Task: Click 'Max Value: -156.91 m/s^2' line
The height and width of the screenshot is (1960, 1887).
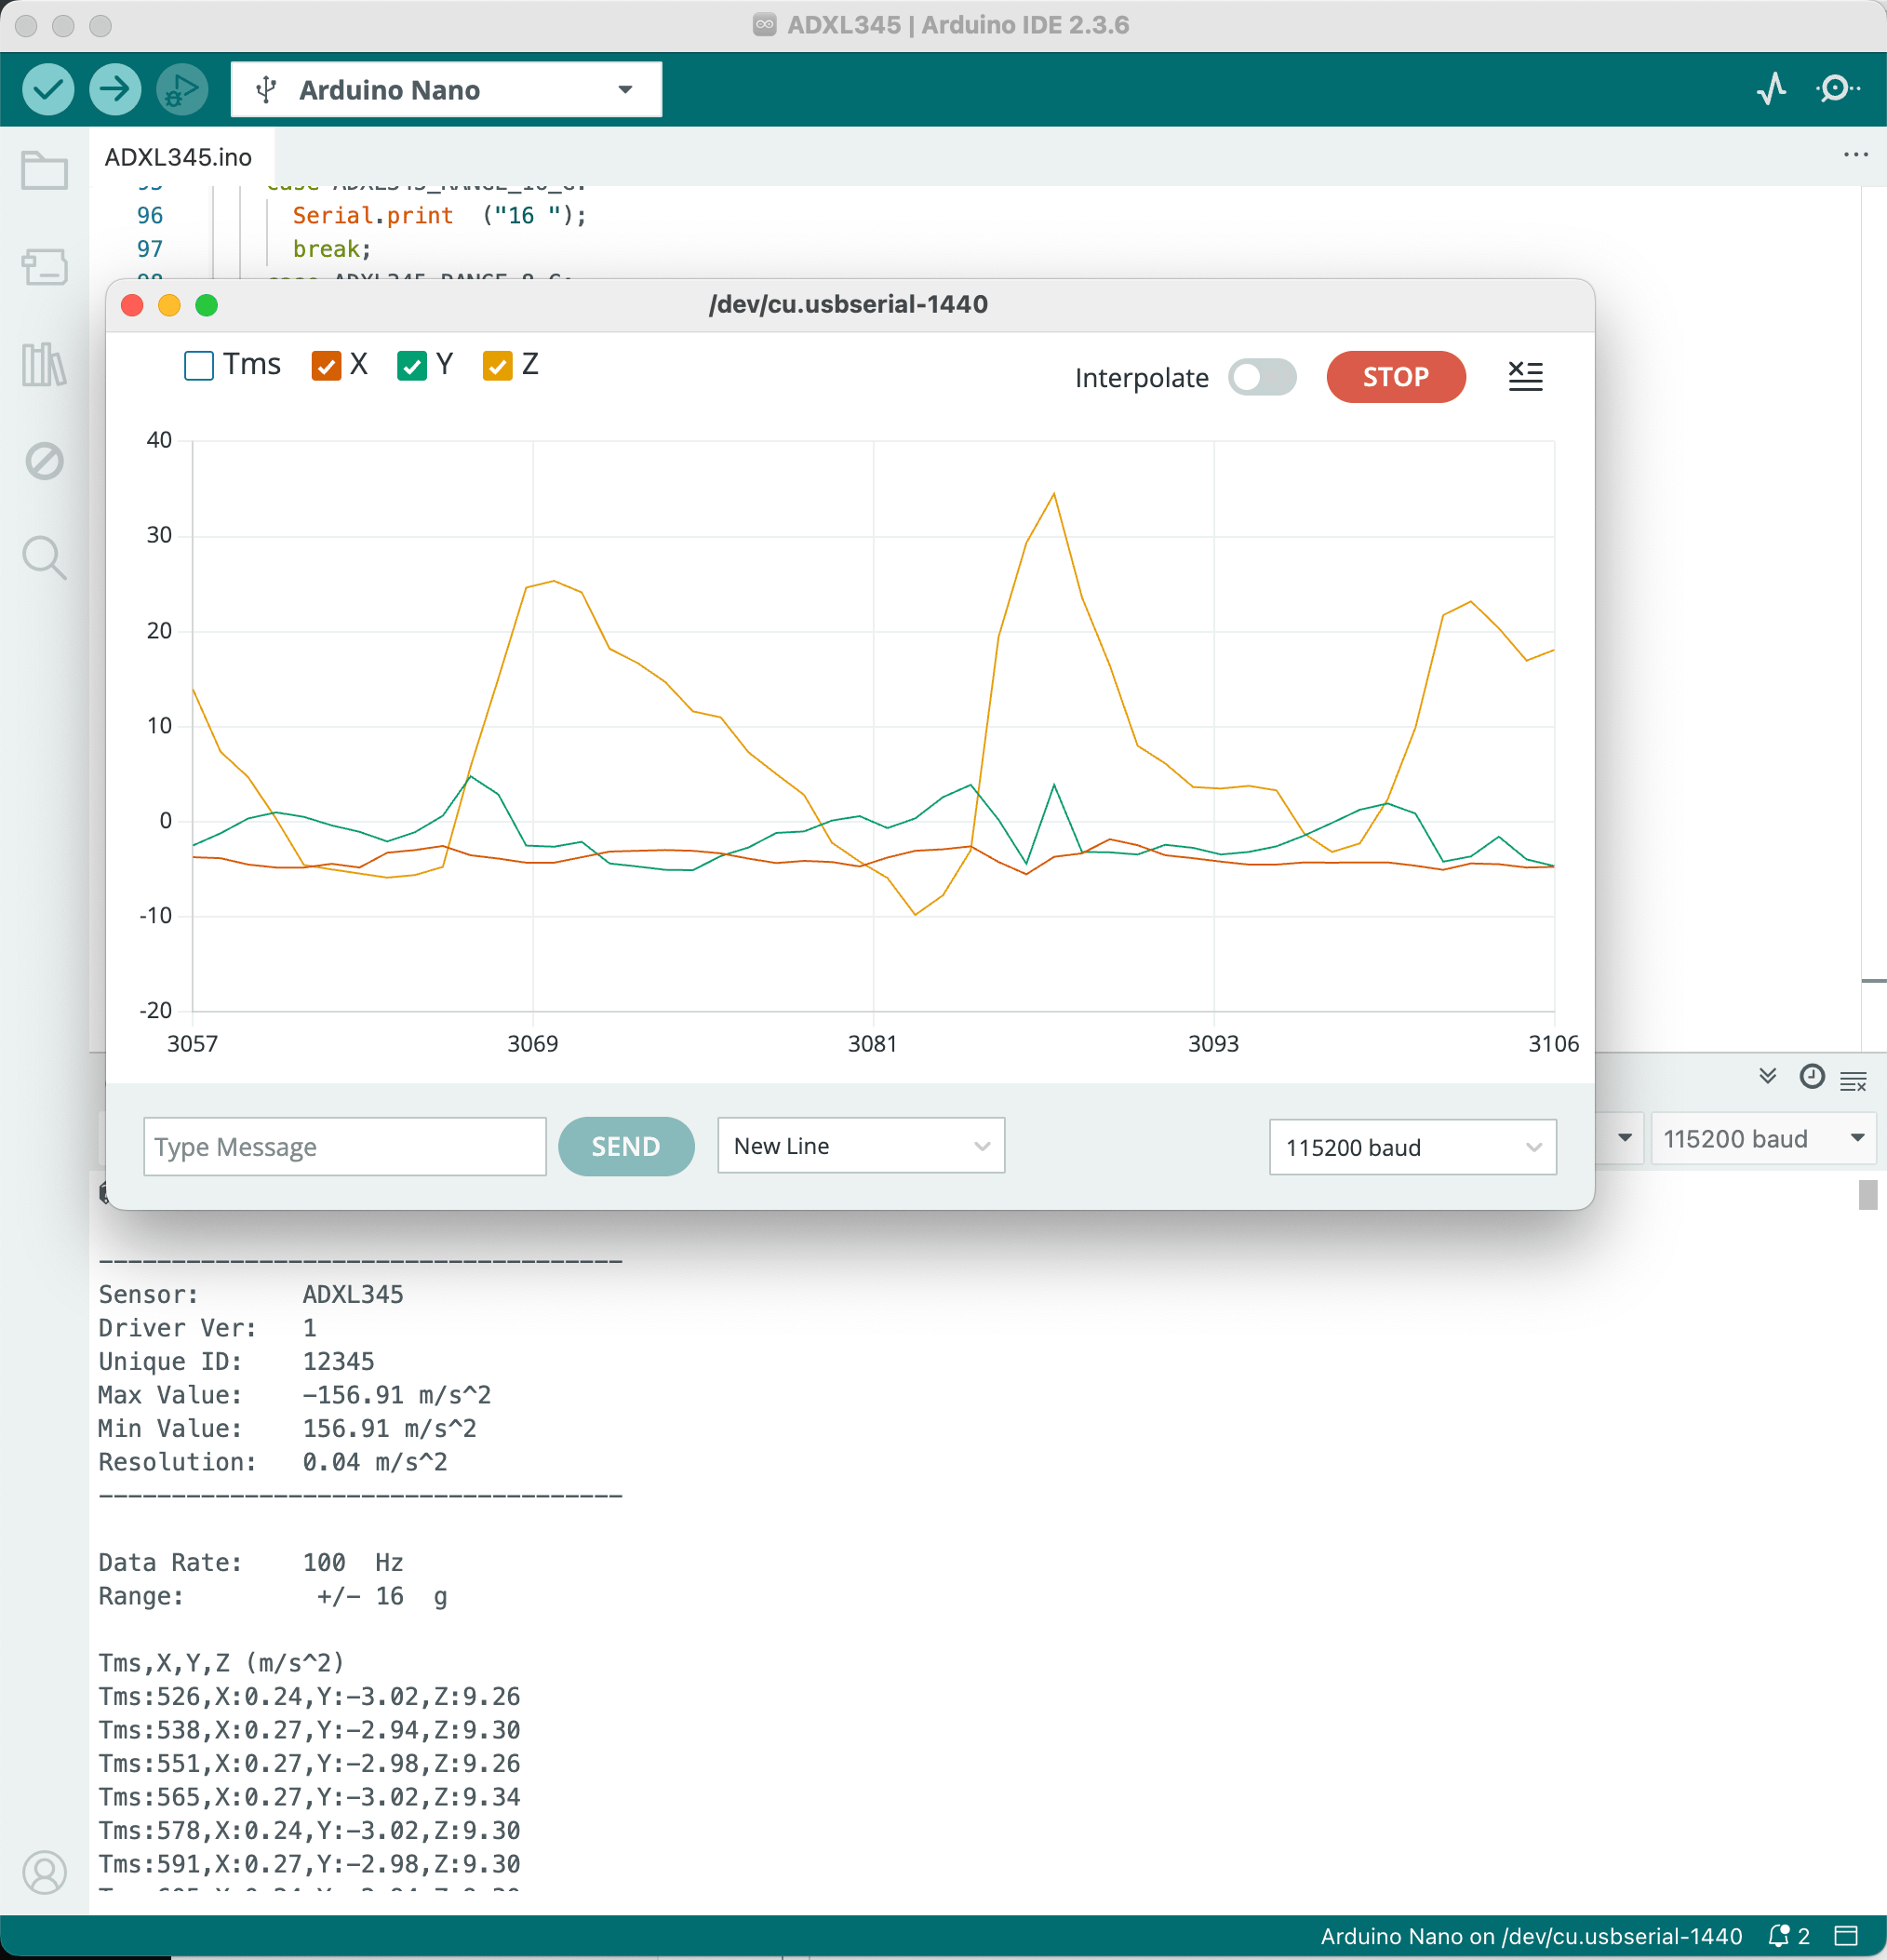Action: pyautogui.click(x=294, y=1395)
